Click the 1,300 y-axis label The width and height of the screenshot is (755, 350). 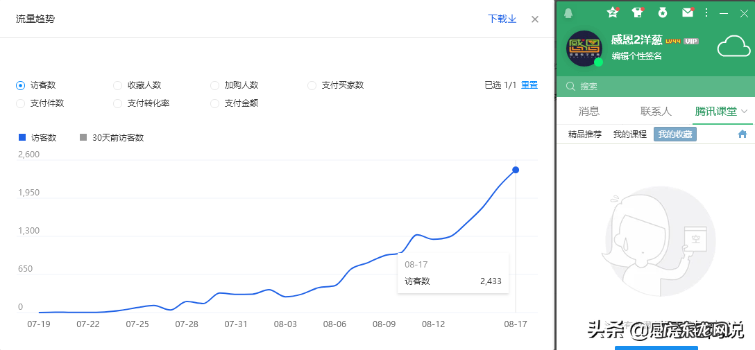(x=29, y=230)
